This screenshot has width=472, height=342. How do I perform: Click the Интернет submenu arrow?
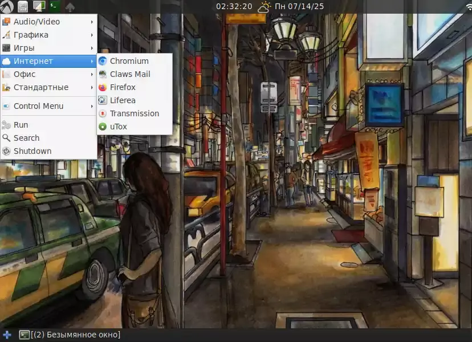coord(92,62)
